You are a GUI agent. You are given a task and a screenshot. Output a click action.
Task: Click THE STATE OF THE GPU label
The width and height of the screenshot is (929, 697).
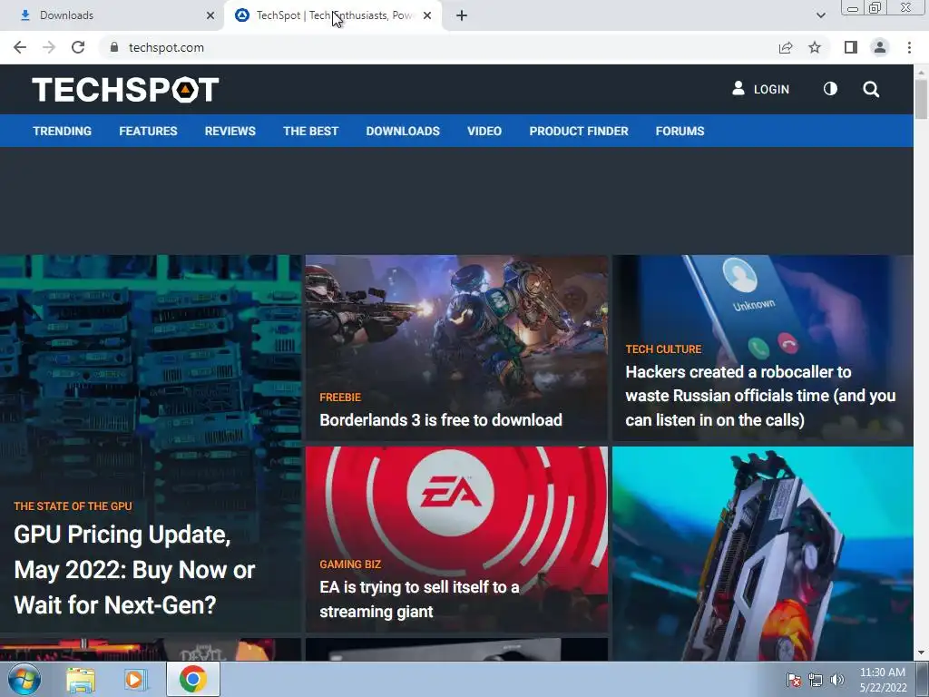(73, 506)
